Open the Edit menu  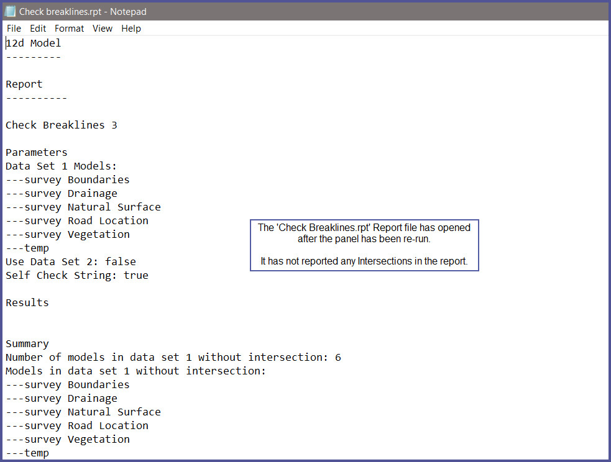(38, 29)
